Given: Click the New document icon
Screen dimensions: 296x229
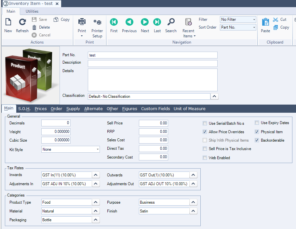Looking at the screenshot, I should 8,22.
